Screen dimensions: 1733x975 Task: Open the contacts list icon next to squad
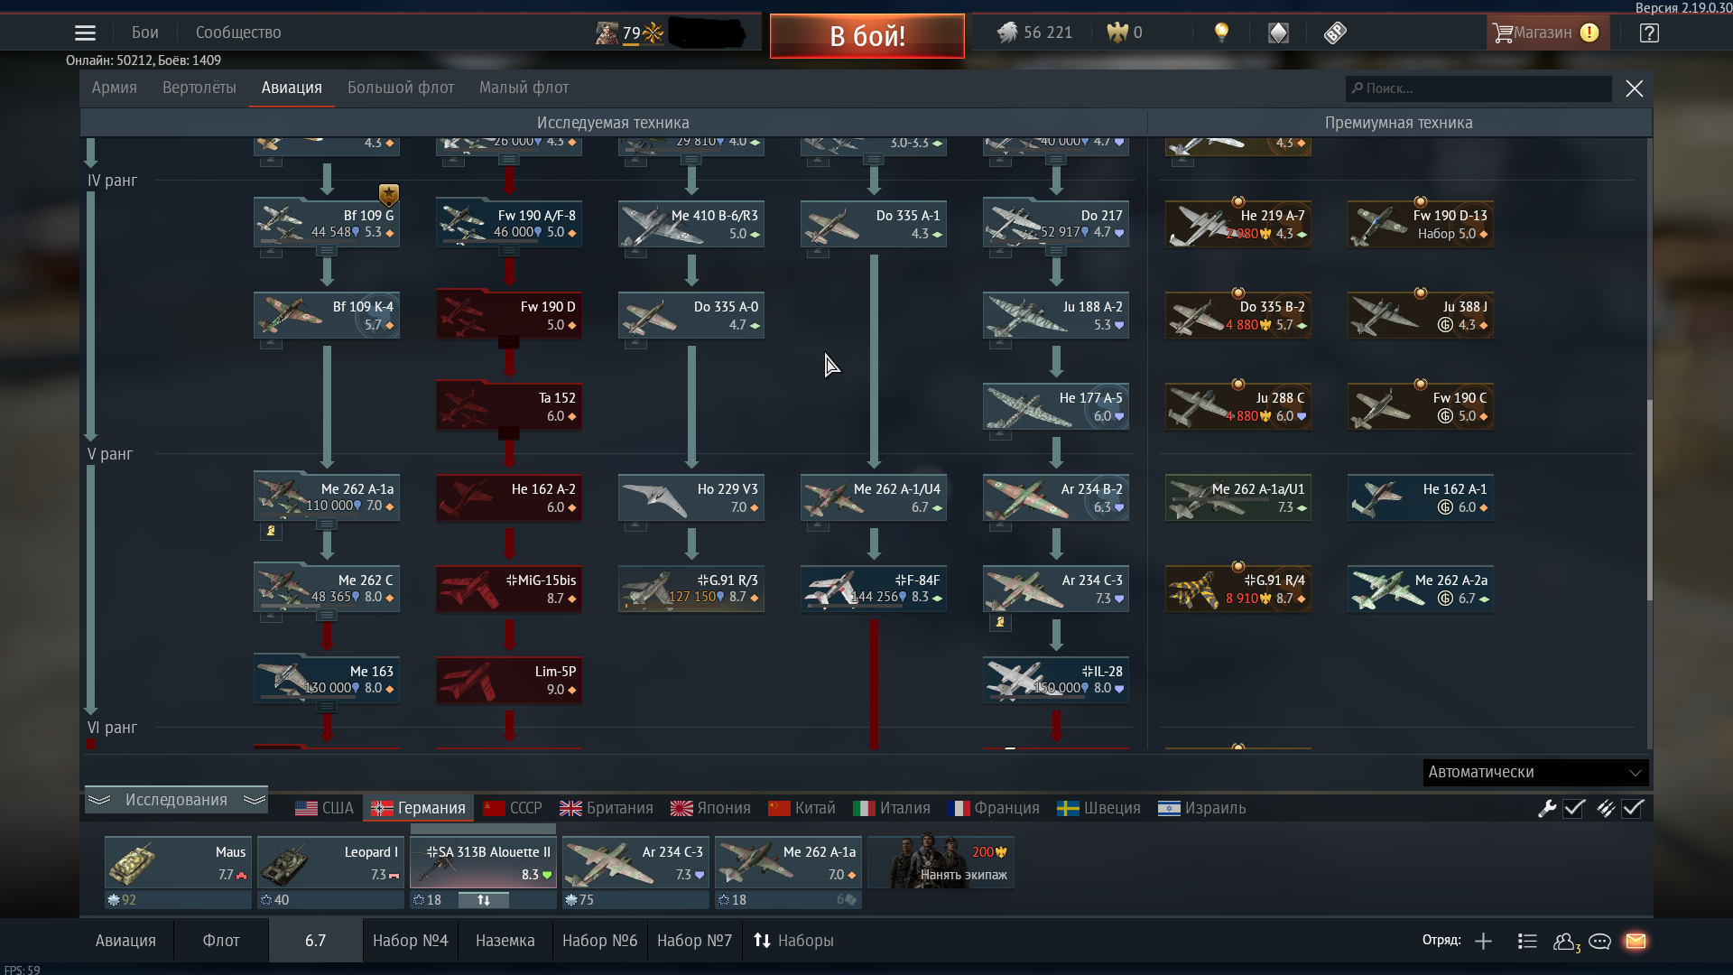point(1527,941)
